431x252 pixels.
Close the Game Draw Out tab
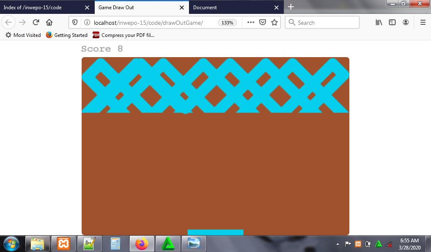pos(182,8)
